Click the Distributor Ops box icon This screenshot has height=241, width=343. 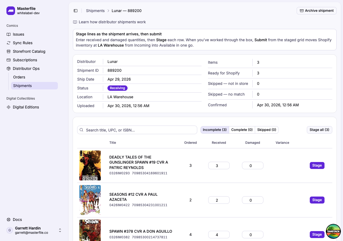[9, 69]
